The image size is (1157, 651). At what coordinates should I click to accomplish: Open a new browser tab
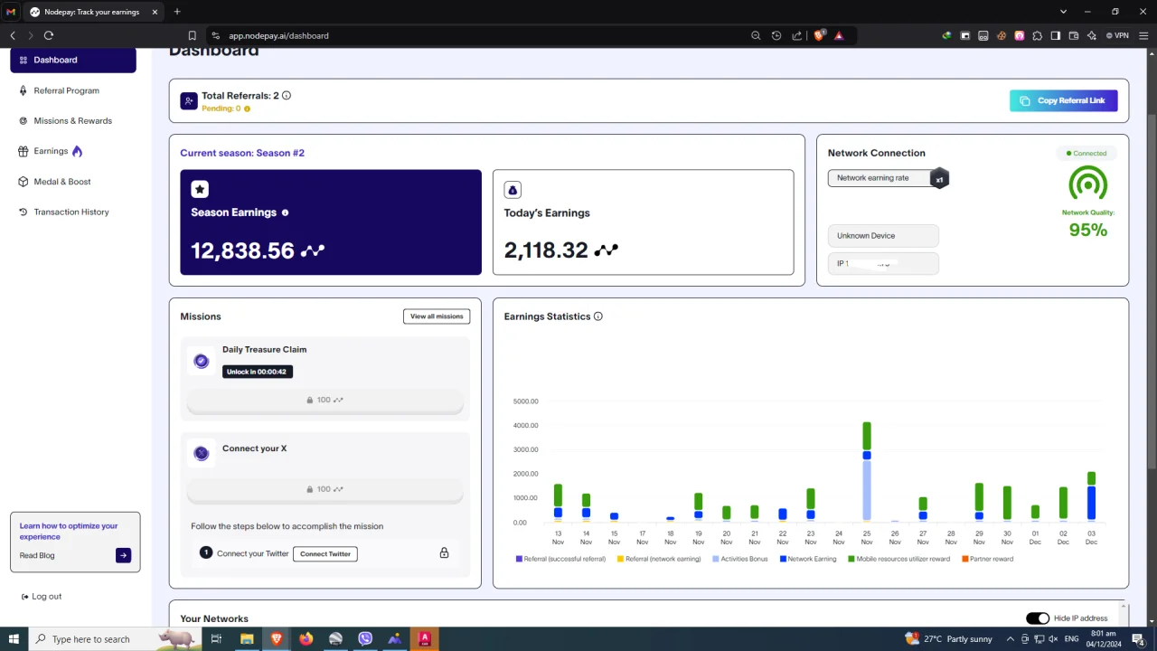[177, 12]
